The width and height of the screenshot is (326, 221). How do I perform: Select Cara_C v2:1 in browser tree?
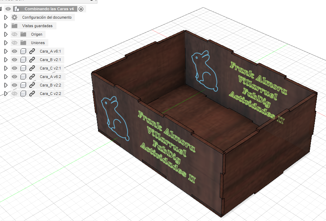tap(50, 68)
